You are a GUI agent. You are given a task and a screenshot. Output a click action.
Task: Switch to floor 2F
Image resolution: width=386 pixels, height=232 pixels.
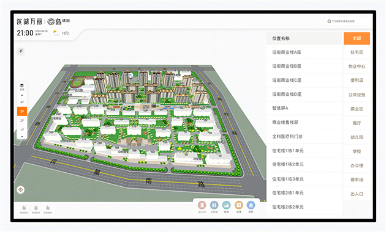(22, 121)
